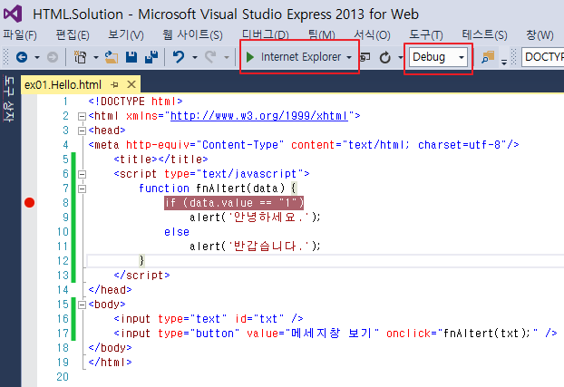Viewport: 564px width, 387px height.
Task: Collapse the head element on line 3
Action: click(82, 131)
